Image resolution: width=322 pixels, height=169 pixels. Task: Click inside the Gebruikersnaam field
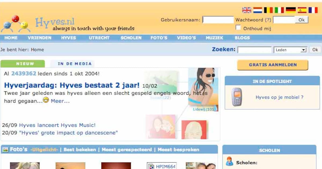(x=218, y=20)
